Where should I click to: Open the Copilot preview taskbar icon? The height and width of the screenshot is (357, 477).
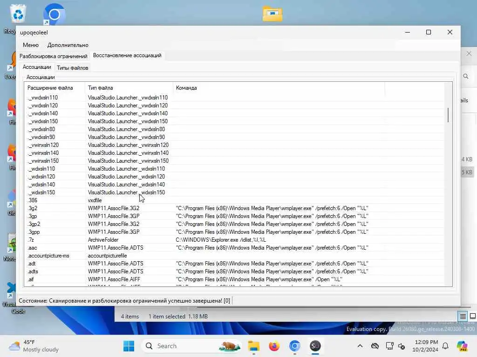coord(462,346)
